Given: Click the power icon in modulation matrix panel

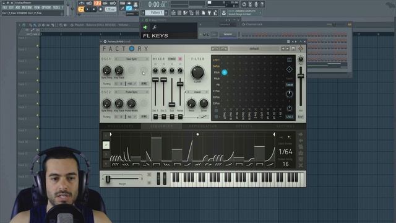Looking at the screenshot, I should pos(290,108).
